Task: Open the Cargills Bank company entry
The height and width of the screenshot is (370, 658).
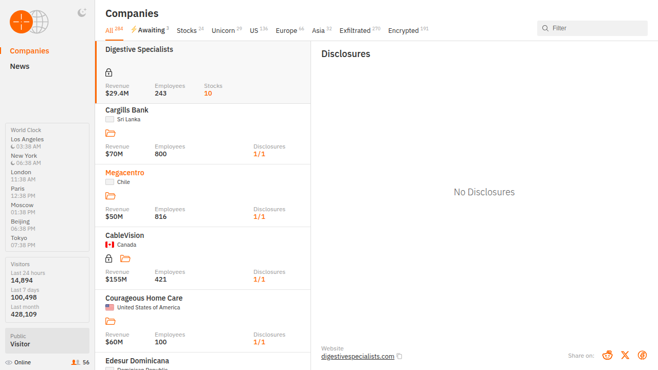Action: click(x=203, y=134)
